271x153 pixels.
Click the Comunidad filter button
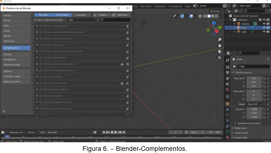point(62,15)
